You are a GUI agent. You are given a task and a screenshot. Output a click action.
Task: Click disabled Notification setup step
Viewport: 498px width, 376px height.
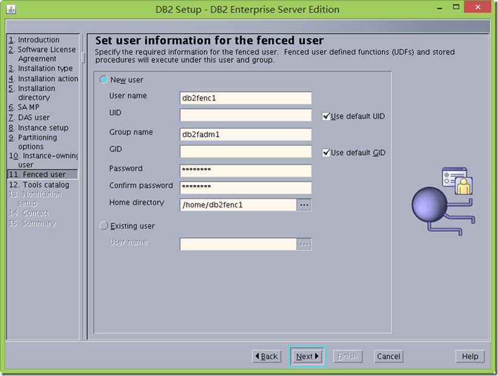(36, 198)
